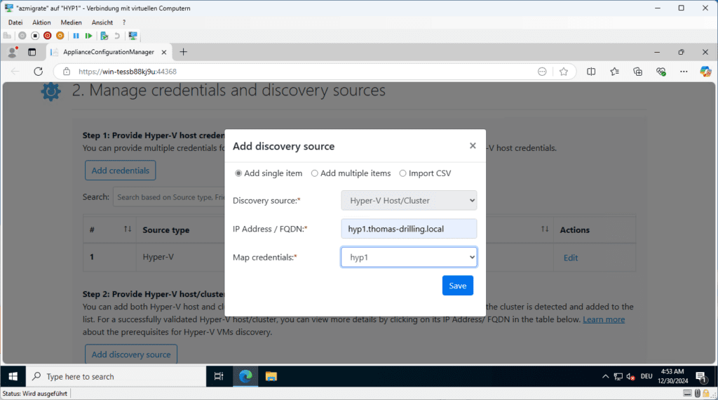
Task: Sort by the # column arrows
Action: [128, 229]
